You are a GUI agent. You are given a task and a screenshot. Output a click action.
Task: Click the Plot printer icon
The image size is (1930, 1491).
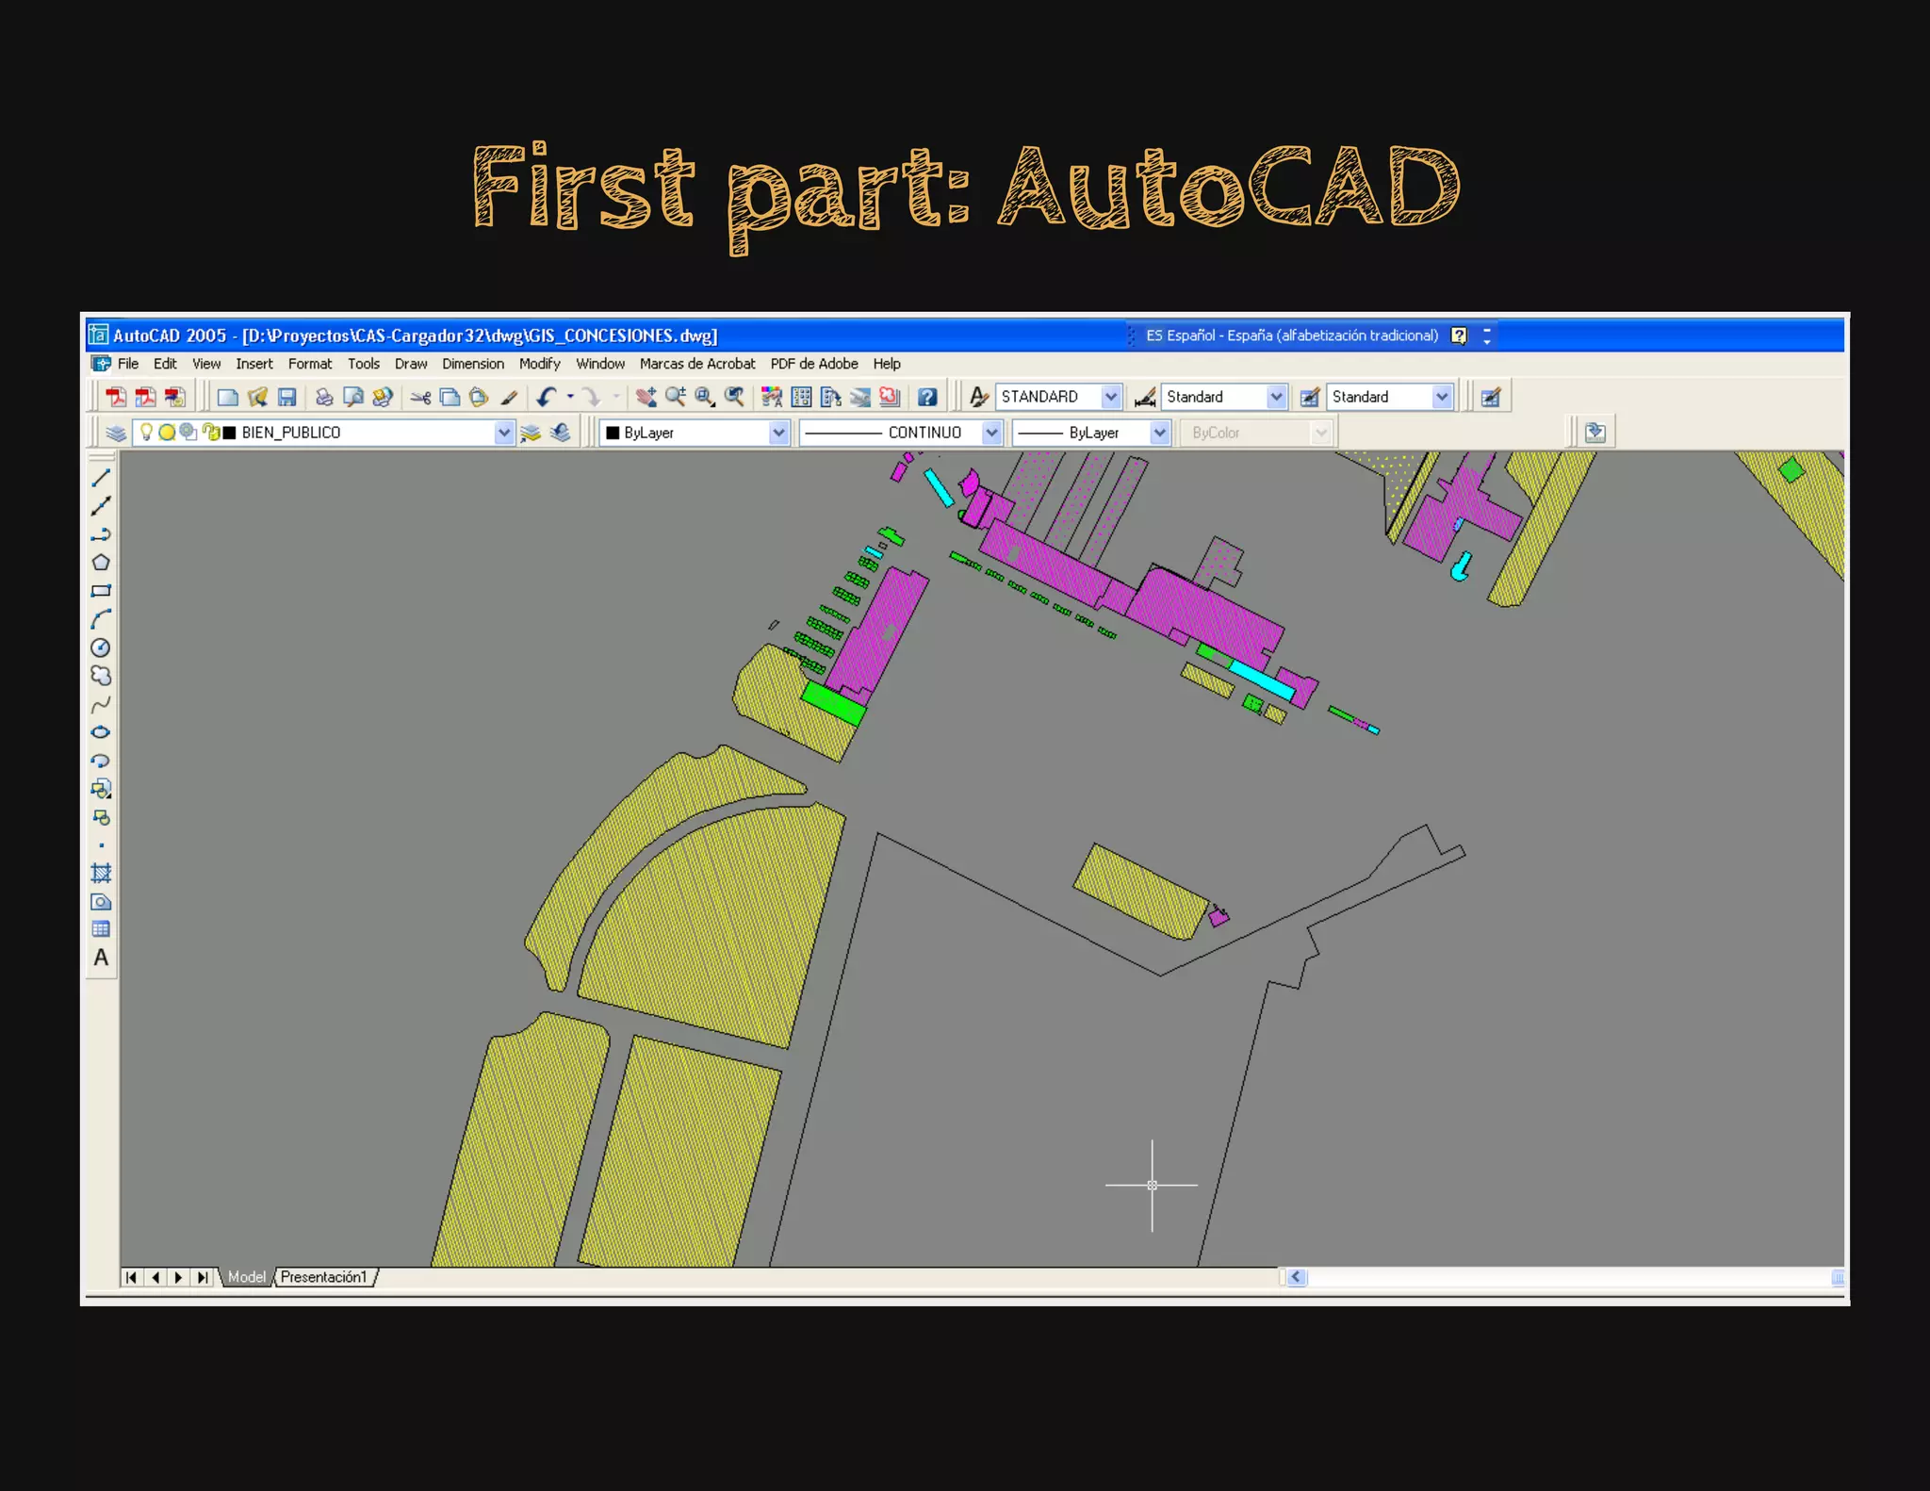[x=323, y=397]
